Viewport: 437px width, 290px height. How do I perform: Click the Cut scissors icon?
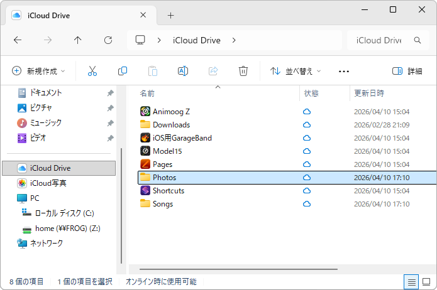92,71
